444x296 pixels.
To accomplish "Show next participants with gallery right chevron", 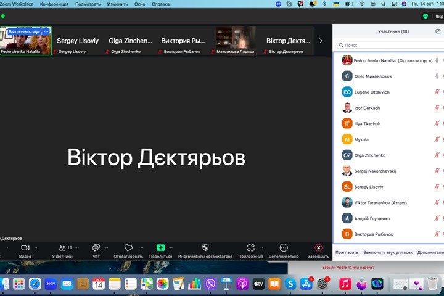I will 321,41.
